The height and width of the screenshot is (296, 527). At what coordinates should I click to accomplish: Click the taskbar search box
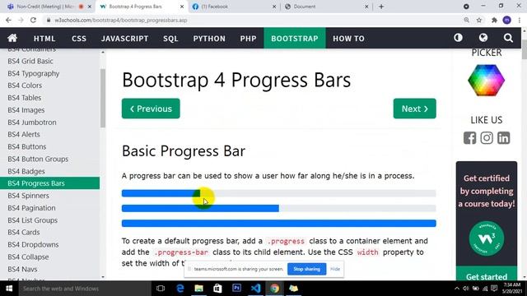coord(85,289)
